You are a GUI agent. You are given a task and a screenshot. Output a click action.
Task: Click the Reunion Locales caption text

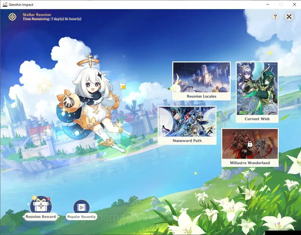pyautogui.click(x=202, y=96)
